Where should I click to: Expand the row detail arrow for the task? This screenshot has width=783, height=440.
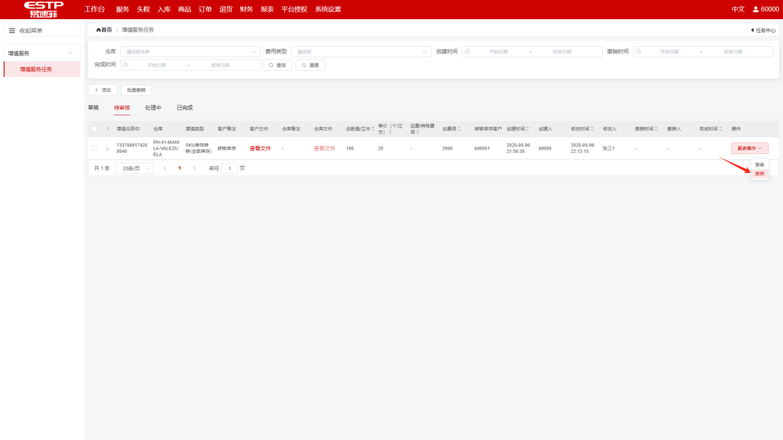[107, 149]
